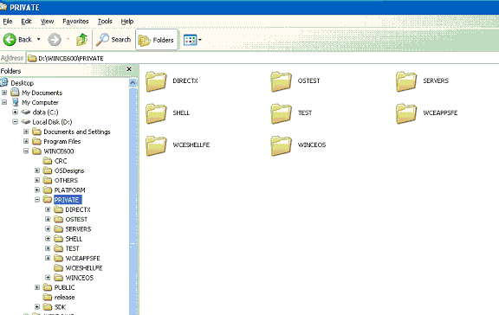Select data (C:) drive in tree
The image size is (499, 315).
point(46,112)
